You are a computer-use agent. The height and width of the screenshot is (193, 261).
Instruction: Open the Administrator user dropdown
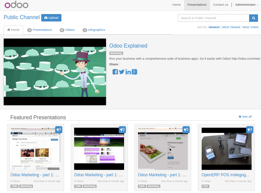pos(247,5)
